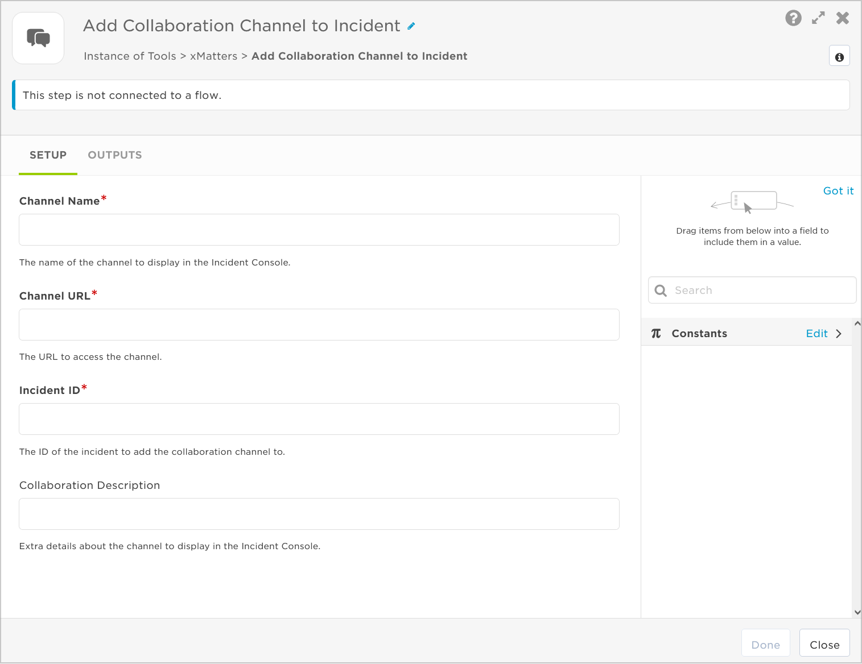The height and width of the screenshot is (664, 862).
Task: Click the side panel scroll up arrow
Action: point(857,323)
